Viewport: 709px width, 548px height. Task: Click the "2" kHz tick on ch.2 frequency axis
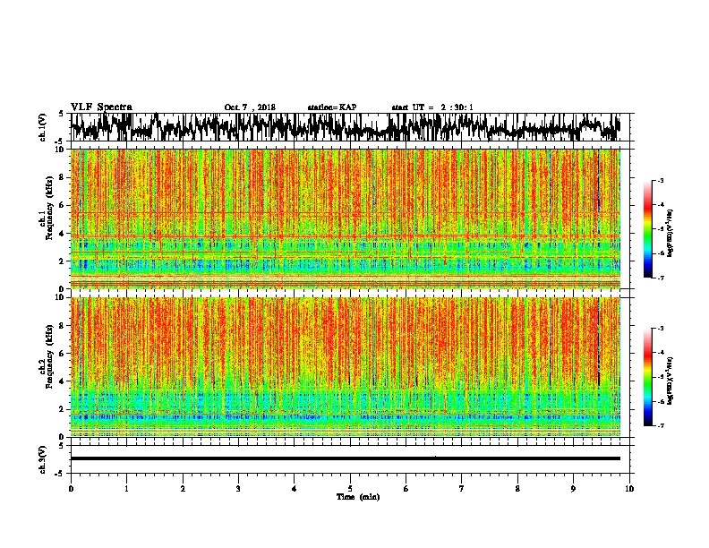click(62, 409)
